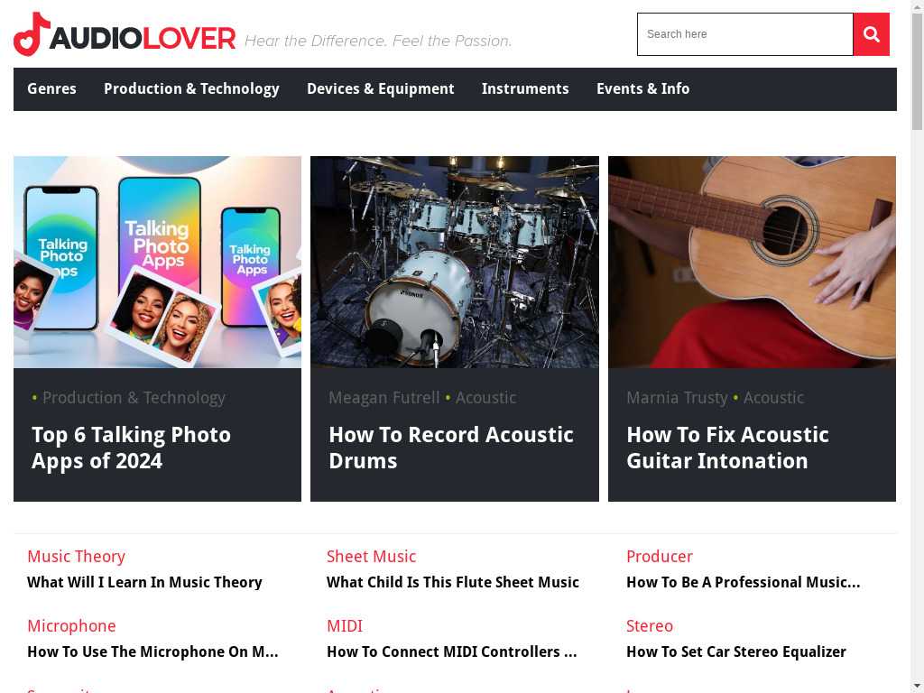924x693 pixels.
Task: Open the acoustic drum kit thumbnail
Action: coord(455,263)
